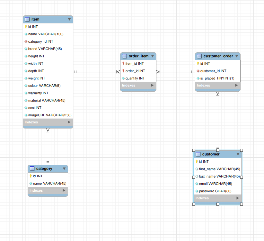Select the height INT column
Image resolution: width=264 pixels, height=241 pixels.
[x=48, y=56]
